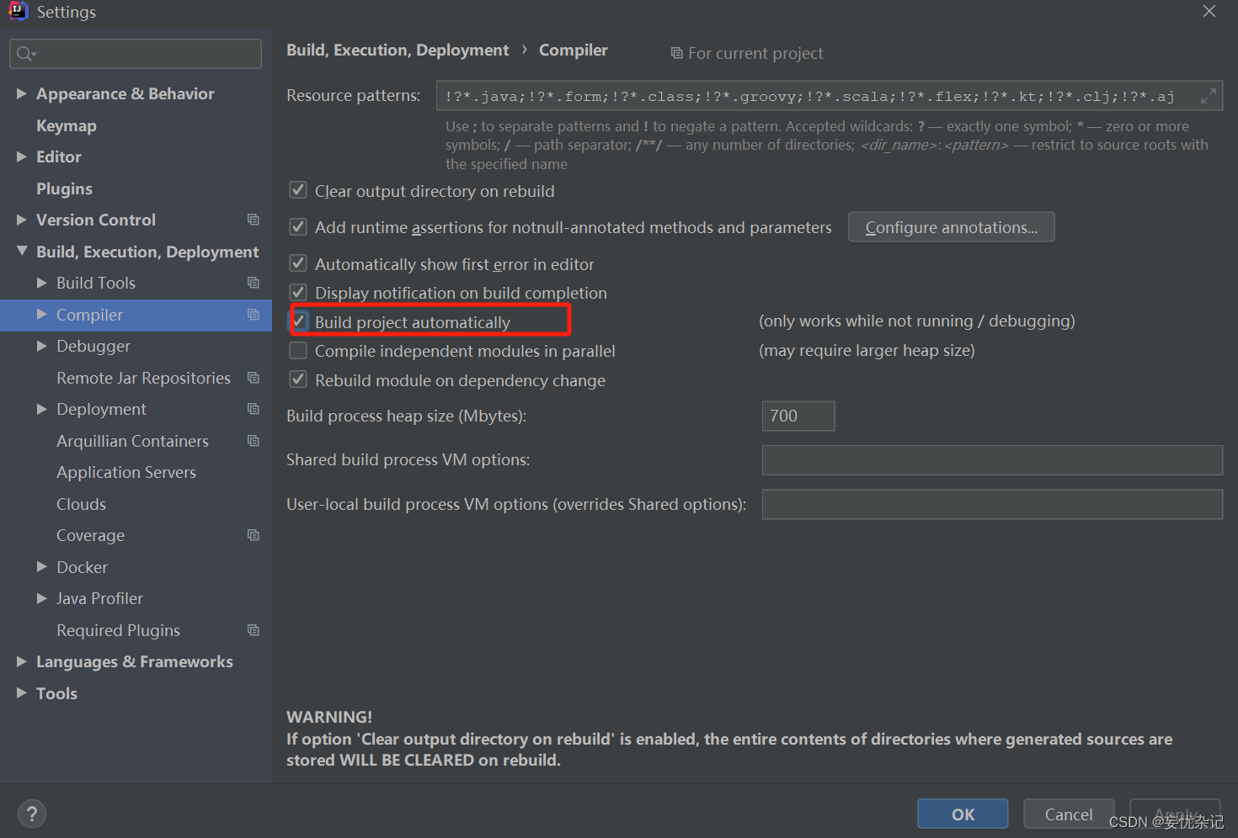Click the For current project icon
Image resolution: width=1238 pixels, height=838 pixels.
tap(676, 53)
